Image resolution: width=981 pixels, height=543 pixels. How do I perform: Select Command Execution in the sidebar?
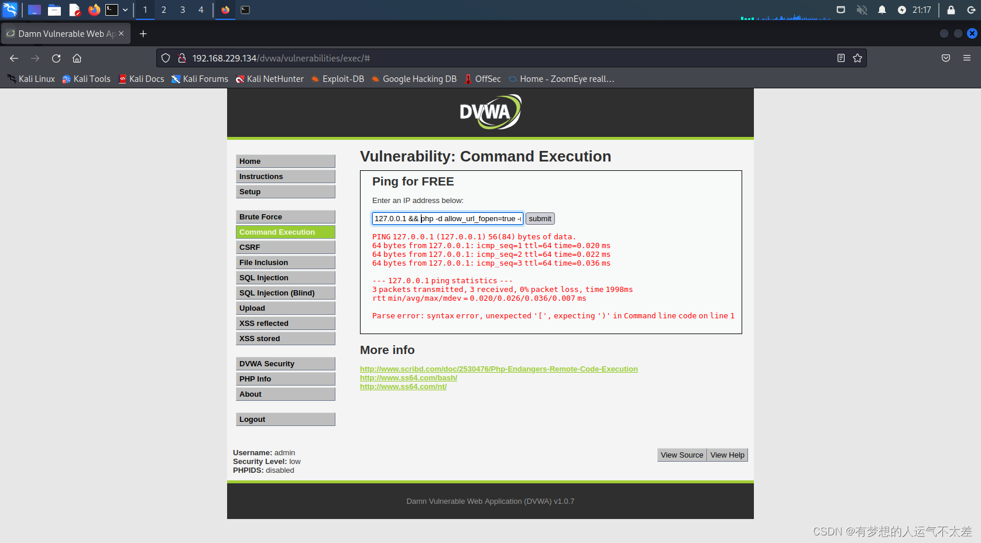[286, 232]
